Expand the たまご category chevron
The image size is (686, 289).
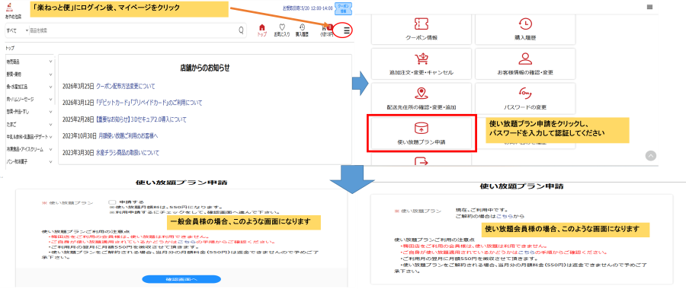[51, 125]
